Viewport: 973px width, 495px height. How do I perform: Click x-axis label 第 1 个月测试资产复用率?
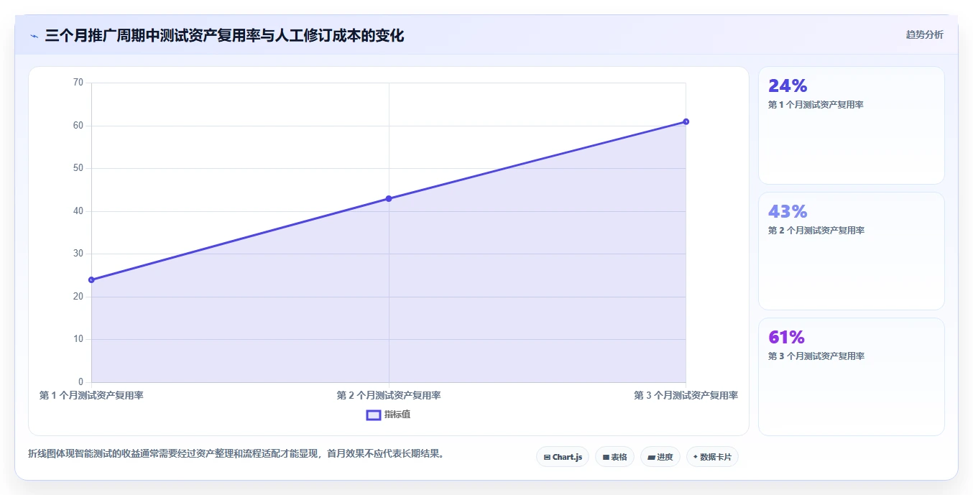click(91, 395)
